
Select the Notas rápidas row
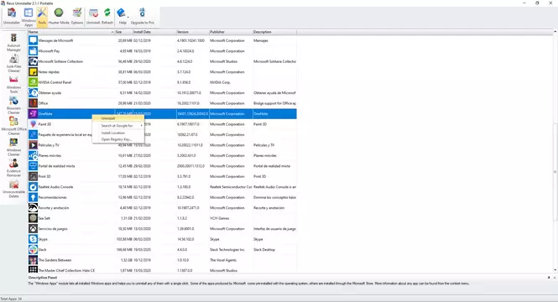pos(162,72)
